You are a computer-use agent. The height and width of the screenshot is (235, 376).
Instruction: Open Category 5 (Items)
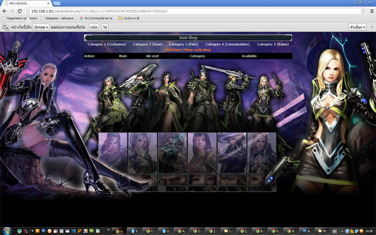pos(273,44)
